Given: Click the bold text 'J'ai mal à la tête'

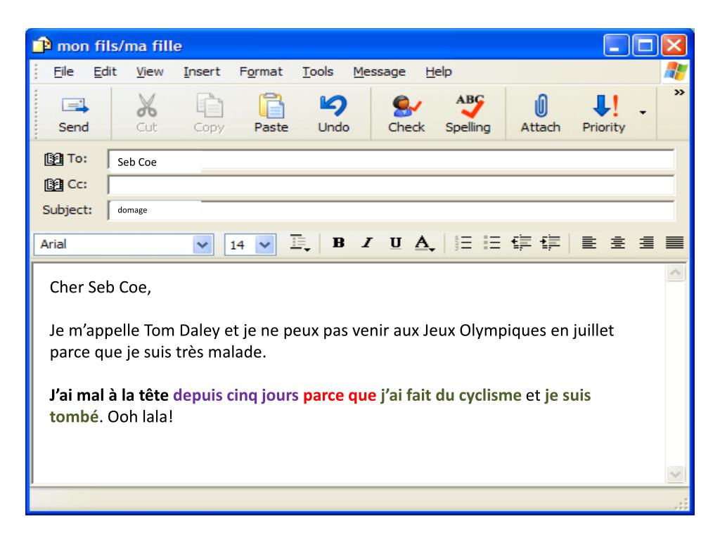Looking at the screenshot, I should click(x=109, y=395).
